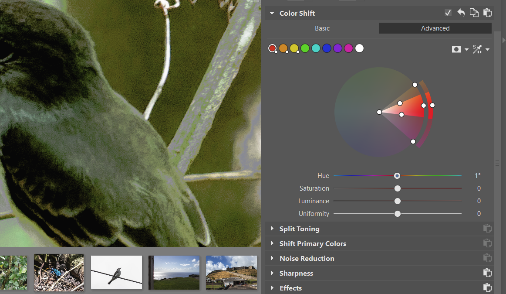
Task: Select the white color channel circle
Action: point(359,48)
